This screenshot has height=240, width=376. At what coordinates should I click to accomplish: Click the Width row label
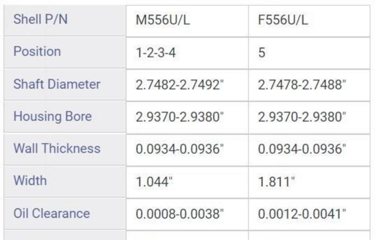(x=30, y=180)
